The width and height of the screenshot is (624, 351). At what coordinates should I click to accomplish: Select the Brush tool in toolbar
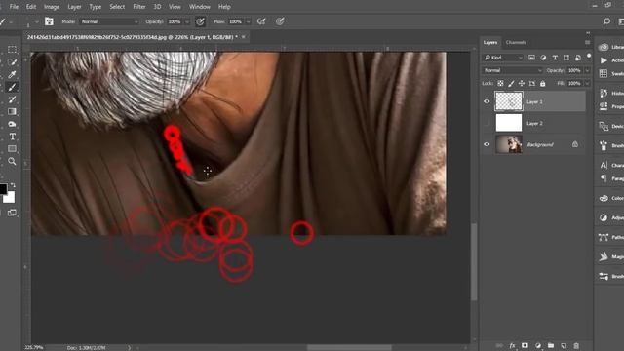pyautogui.click(x=12, y=87)
